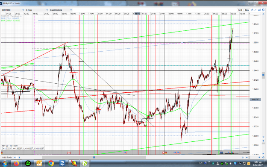Open the green flower app in taskbar
The height and width of the screenshot is (167, 267).
click(28, 164)
